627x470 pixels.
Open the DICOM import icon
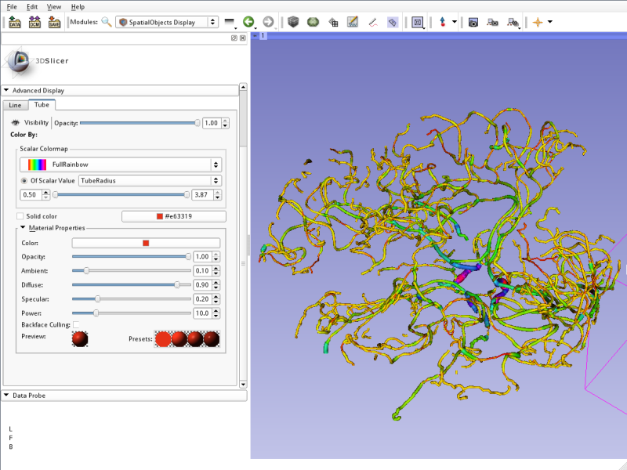click(x=34, y=22)
